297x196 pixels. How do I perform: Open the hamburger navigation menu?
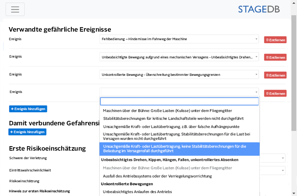15,9
